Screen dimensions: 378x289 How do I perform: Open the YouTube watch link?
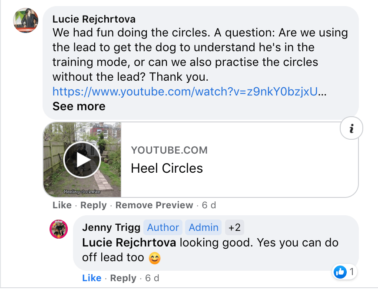point(185,92)
